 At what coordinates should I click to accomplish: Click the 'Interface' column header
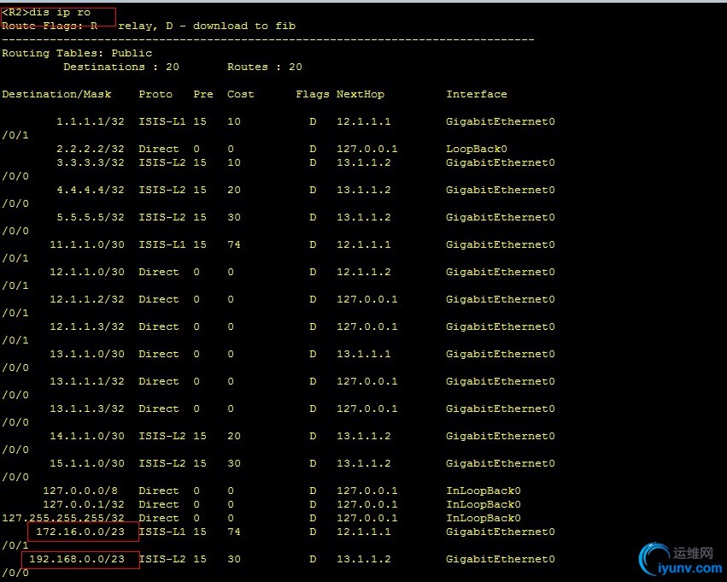[477, 94]
